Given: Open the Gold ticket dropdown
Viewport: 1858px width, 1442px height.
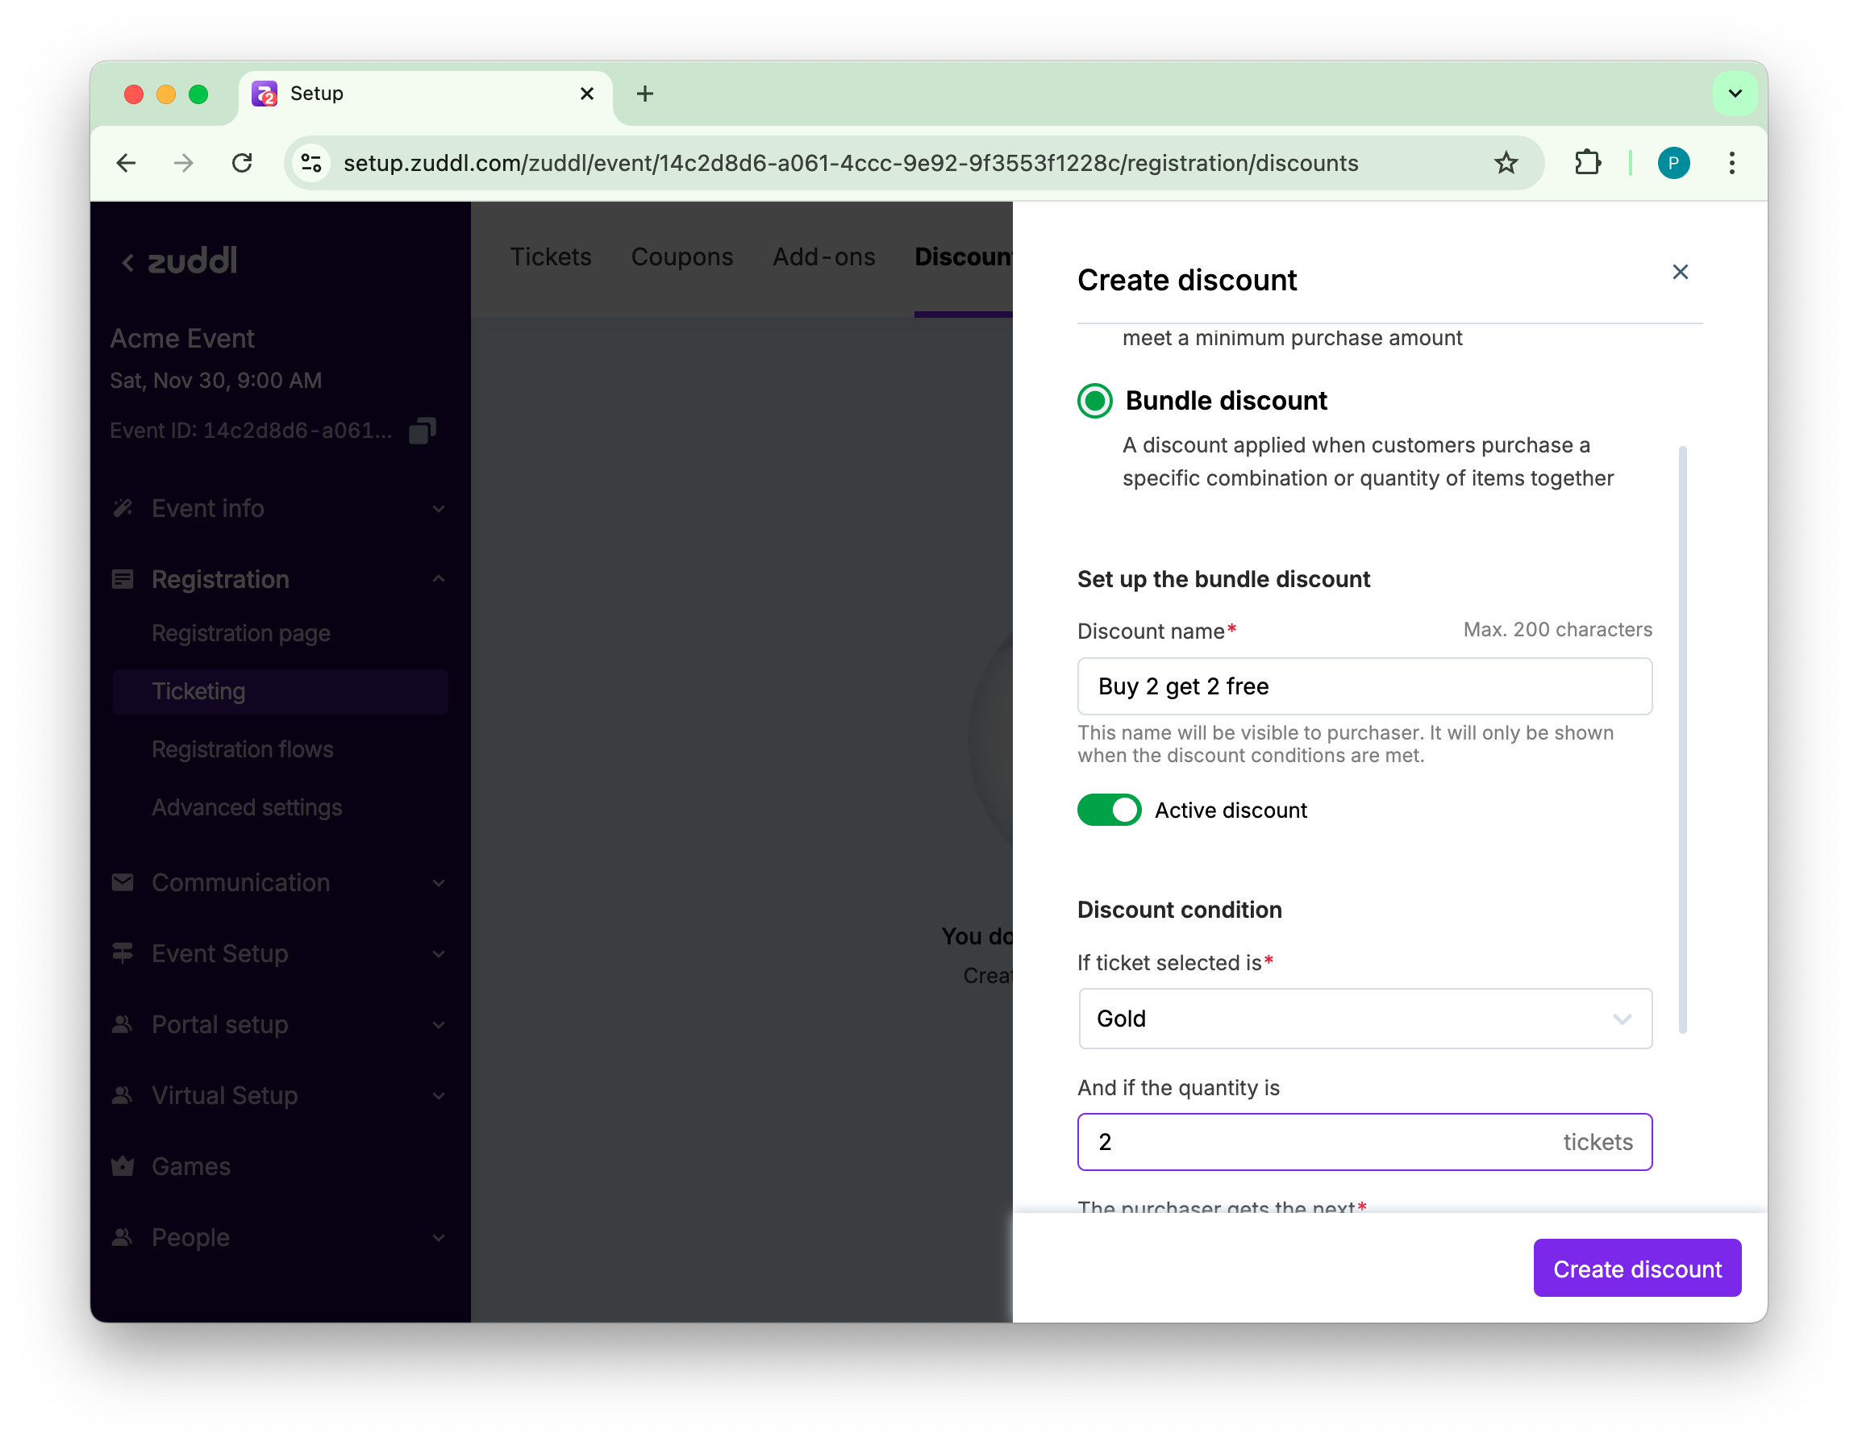Looking at the screenshot, I should coord(1364,1019).
